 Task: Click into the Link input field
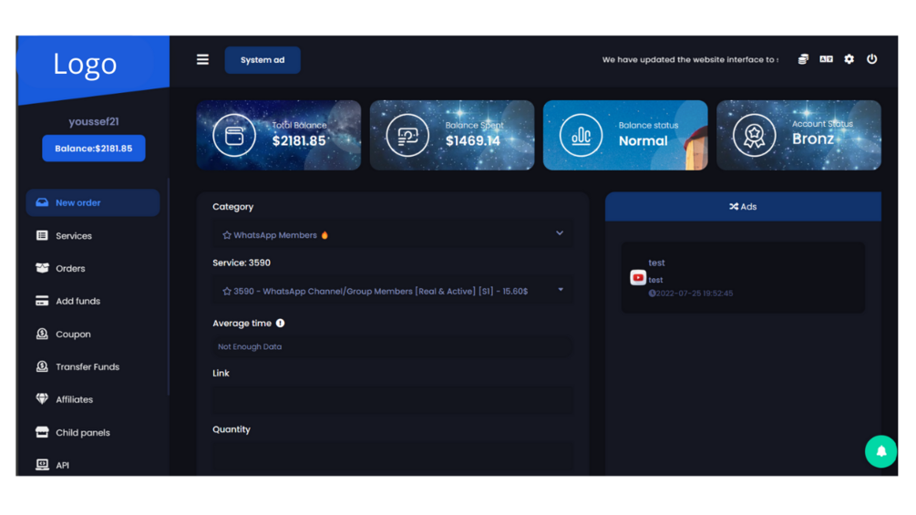pyautogui.click(x=393, y=399)
